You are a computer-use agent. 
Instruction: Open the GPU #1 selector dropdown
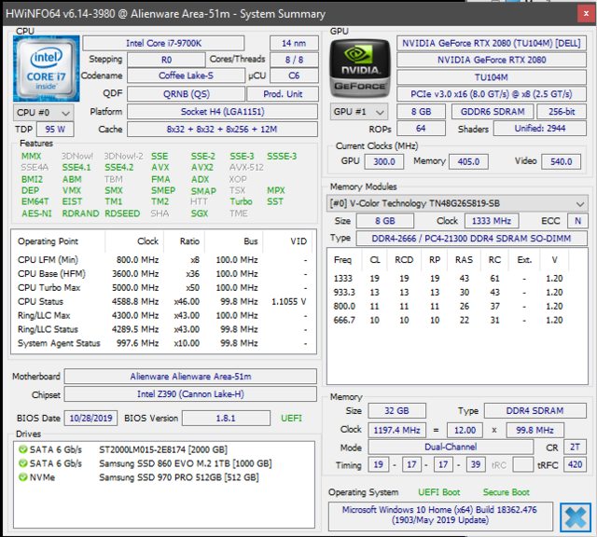pyautogui.click(x=357, y=111)
